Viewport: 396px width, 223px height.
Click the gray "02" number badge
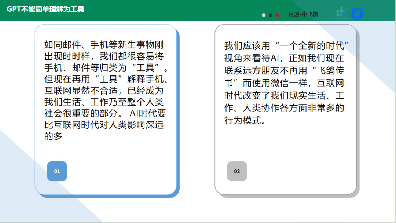pos(237,171)
